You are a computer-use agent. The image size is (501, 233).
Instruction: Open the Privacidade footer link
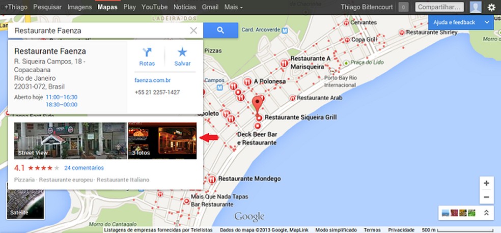click(x=401, y=230)
